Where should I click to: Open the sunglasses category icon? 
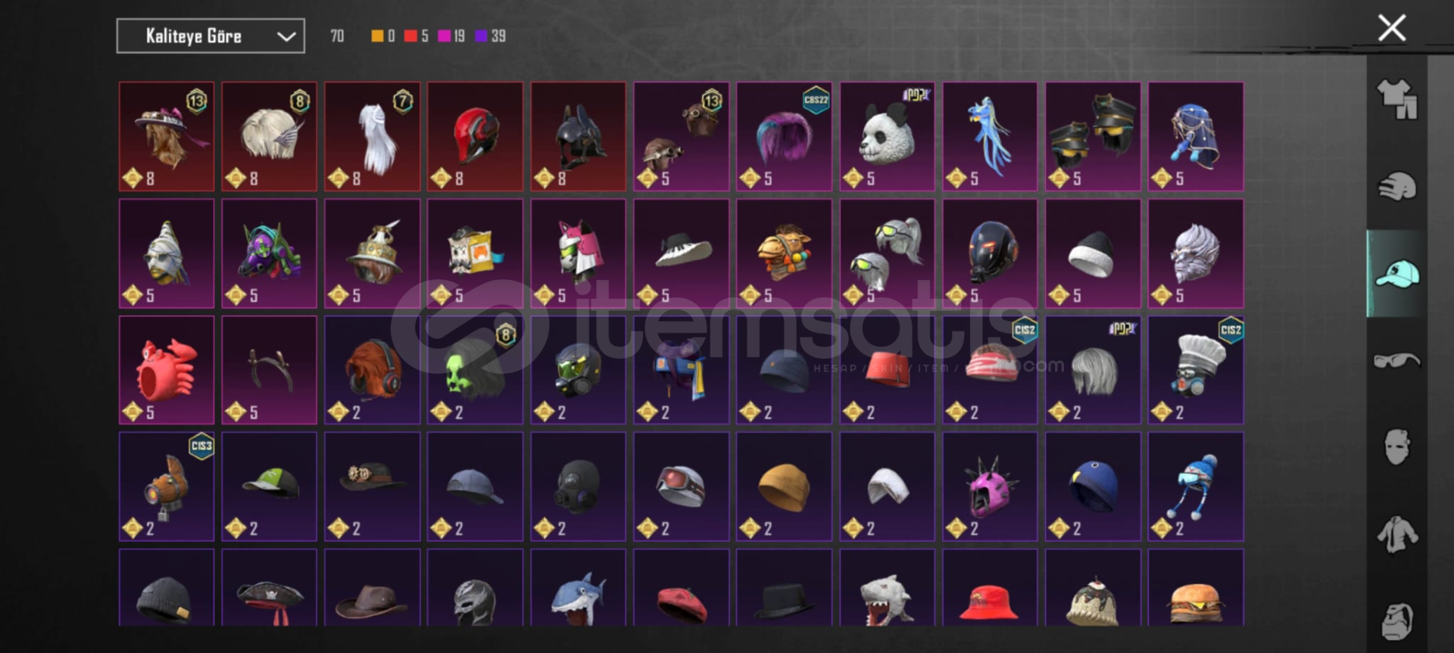pos(1397,360)
